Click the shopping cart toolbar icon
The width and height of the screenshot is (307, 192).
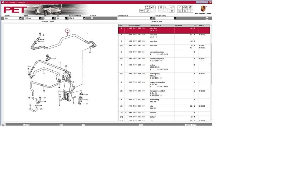172,11
